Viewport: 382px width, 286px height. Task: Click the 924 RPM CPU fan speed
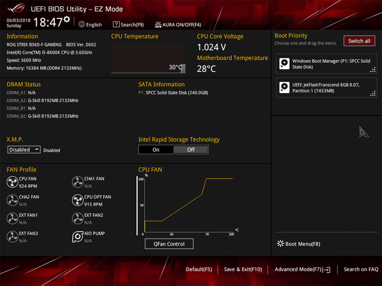(x=28, y=186)
